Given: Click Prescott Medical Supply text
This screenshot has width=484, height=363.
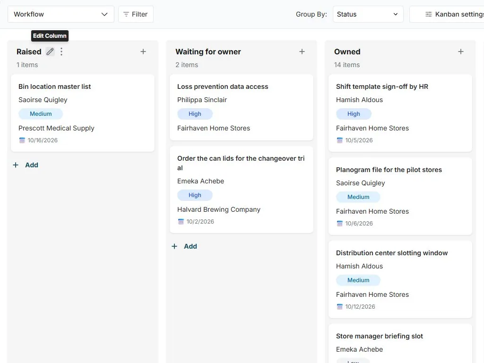Looking at the screenshot, I should pos(56,128).
